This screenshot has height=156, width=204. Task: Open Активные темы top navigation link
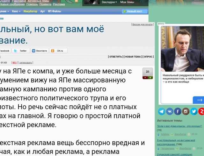click(38, 1)
